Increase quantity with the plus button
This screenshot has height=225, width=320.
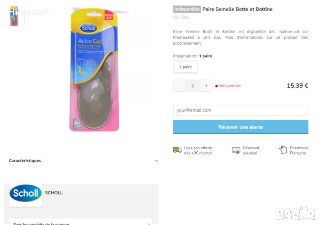point(206,86)
